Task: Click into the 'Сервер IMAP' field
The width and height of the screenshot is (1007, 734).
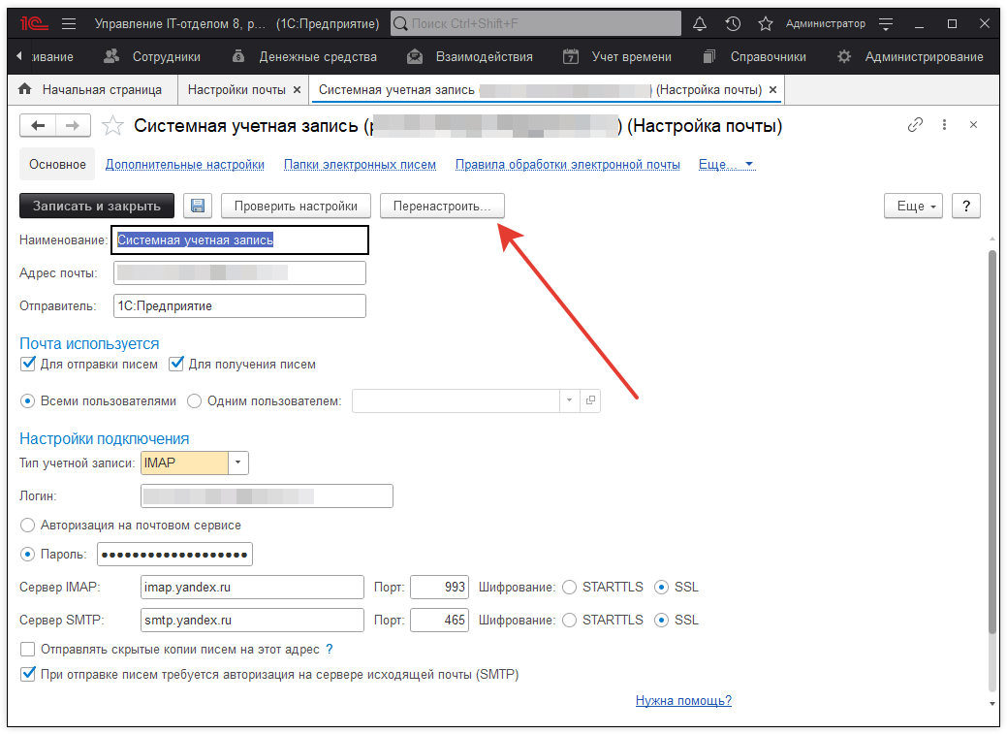Action: click(252, 588)
